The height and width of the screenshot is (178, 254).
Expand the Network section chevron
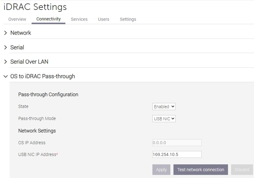[x=5, y=33]
